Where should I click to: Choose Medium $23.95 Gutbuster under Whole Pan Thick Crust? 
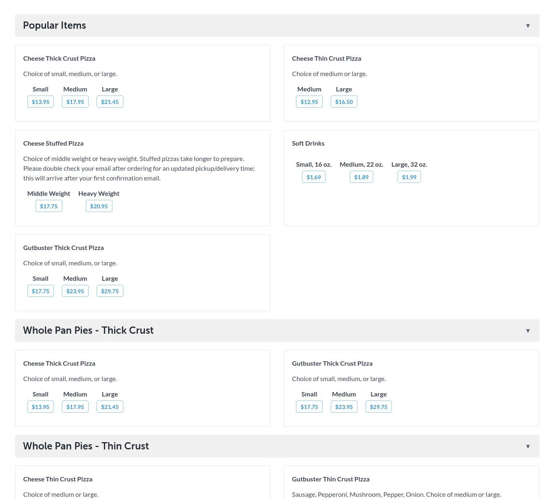[344, 407]
